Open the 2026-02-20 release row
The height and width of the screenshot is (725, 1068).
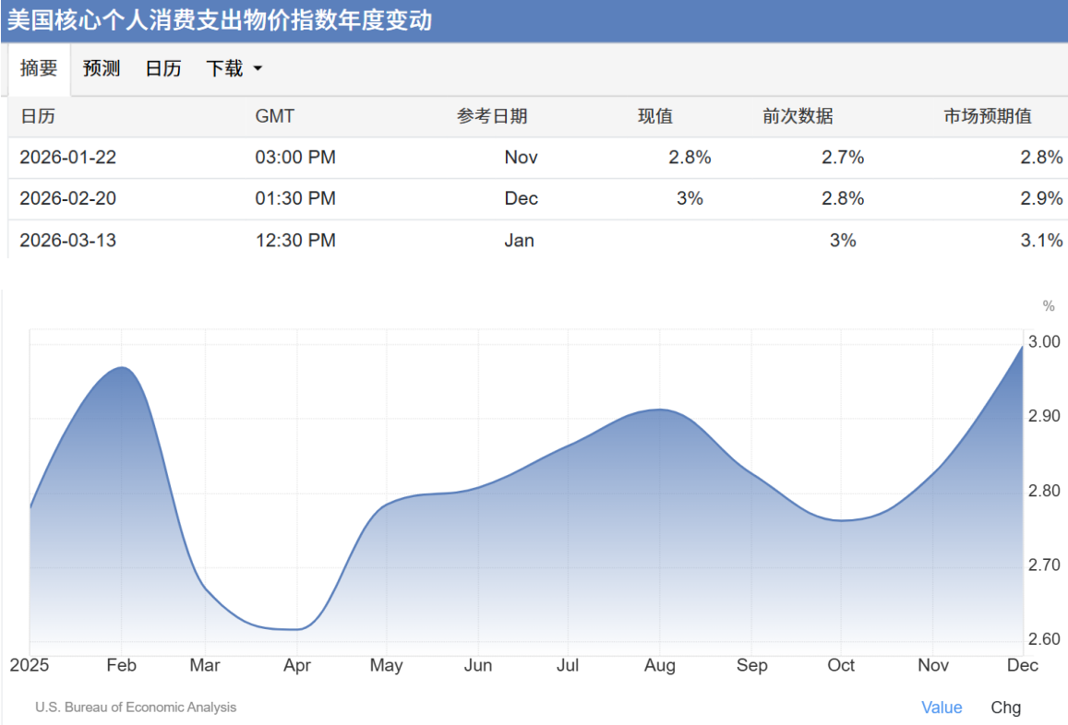68,198
